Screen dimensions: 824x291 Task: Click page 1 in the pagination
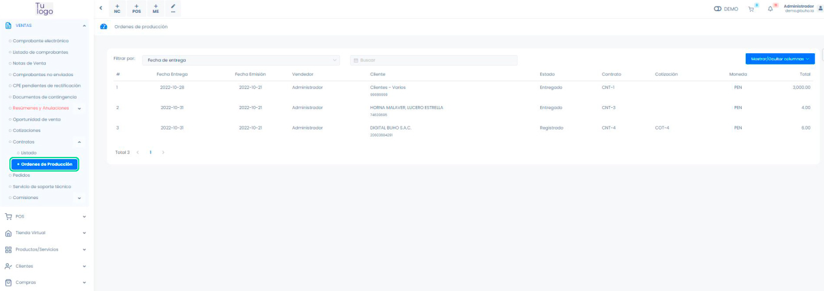point(150,152)
